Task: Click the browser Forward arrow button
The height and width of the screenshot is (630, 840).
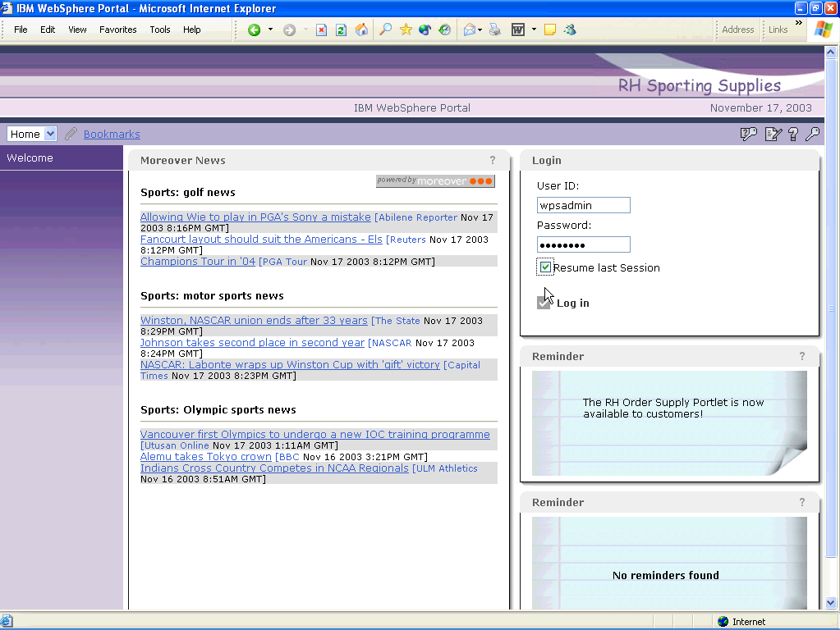Action: (289, 30)
